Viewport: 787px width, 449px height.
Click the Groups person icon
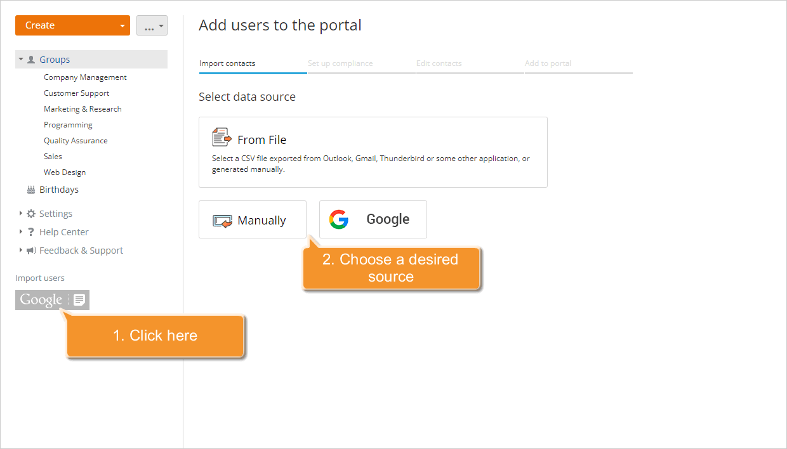[x=30, y=59]
